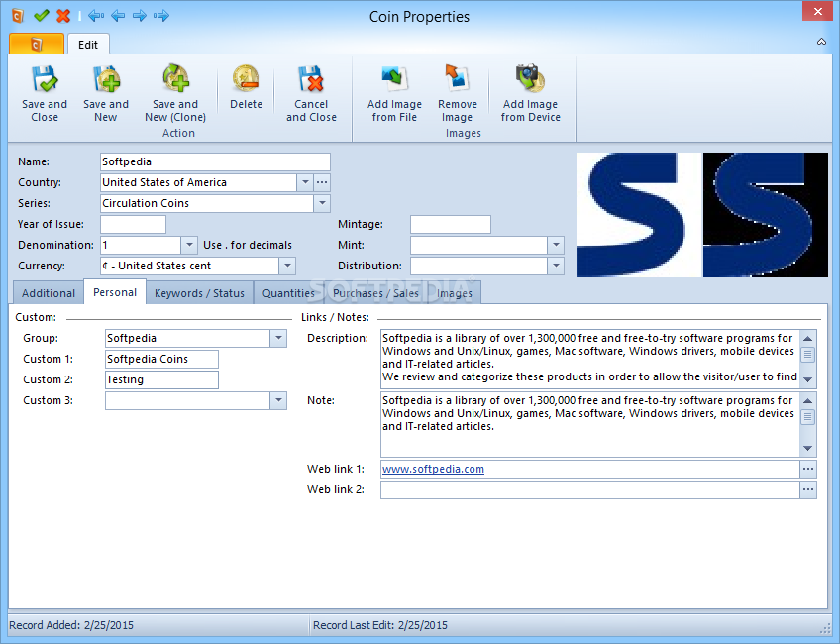
Task: Click ellipsis button for Web link 1
Action: 808,469
